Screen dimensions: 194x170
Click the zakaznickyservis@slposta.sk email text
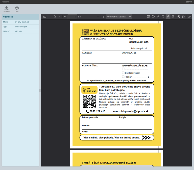click(x=131, y=111)
